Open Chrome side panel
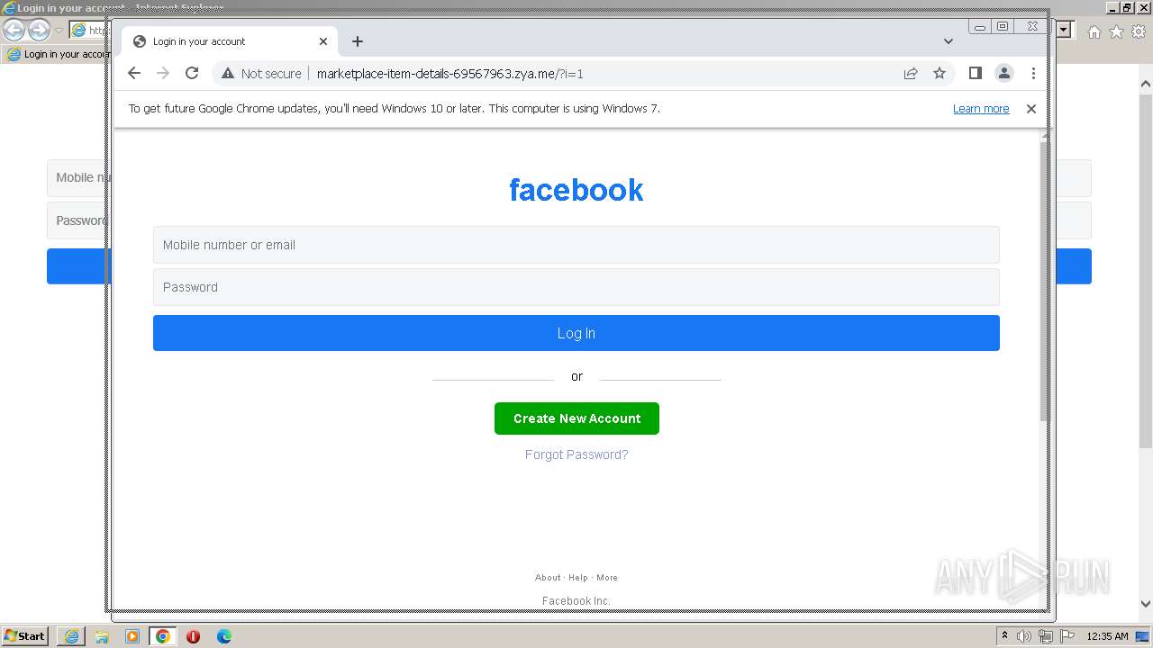 pyautogui.click(x=975, y=74)
